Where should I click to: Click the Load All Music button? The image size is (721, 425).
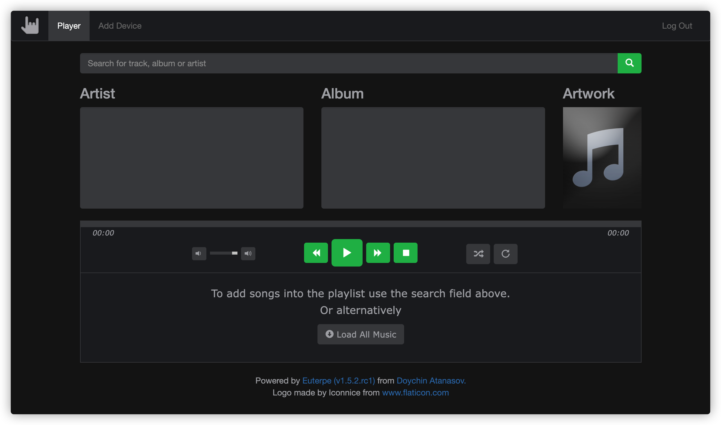[360, 334]
